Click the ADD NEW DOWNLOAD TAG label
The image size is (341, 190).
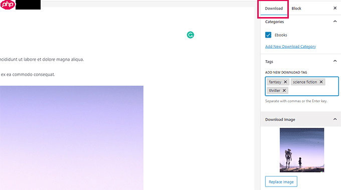click(x=286, y=72)
